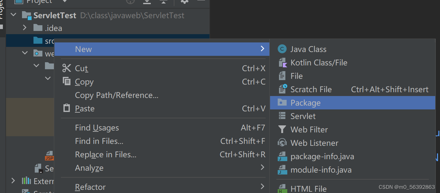
Task: Click the .idea folder icon
Action: tap(38, 28)
